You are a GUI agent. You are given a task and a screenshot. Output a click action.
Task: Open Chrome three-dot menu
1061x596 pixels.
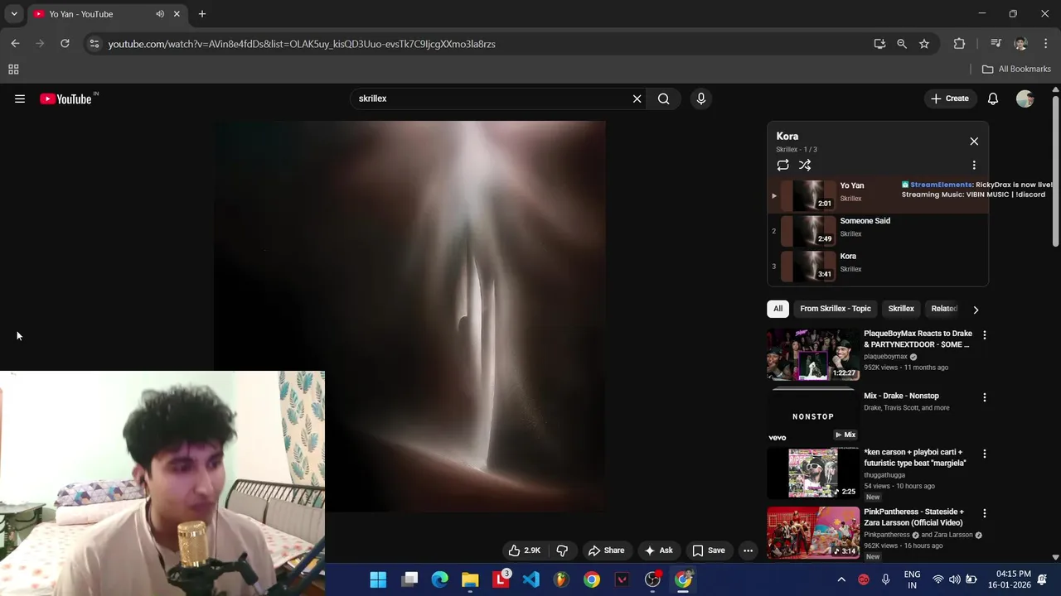[1046, 44]
